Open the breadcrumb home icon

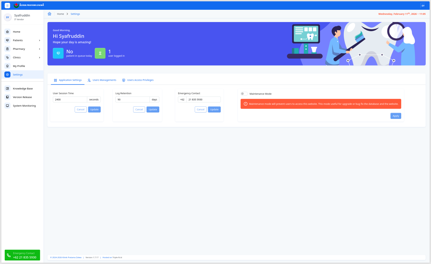tap(50, 14)
